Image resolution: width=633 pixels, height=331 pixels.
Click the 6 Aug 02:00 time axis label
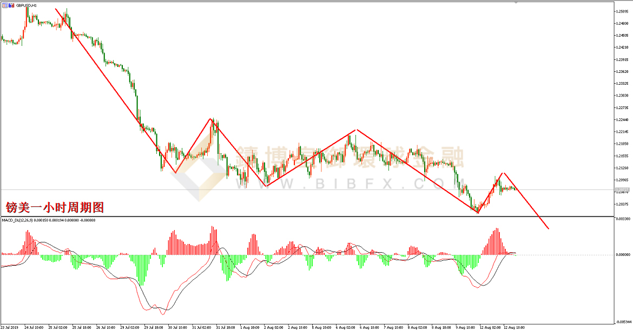[344, 327]
